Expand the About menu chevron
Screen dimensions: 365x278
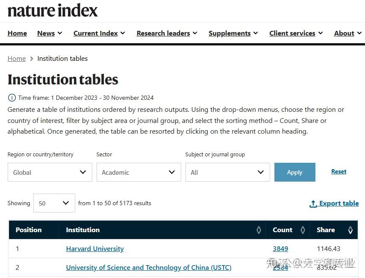click(x=359, y=33)
